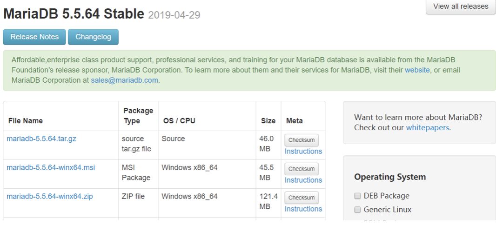
Task: Click the File Name column header
Action: click(x=26, y=121)
